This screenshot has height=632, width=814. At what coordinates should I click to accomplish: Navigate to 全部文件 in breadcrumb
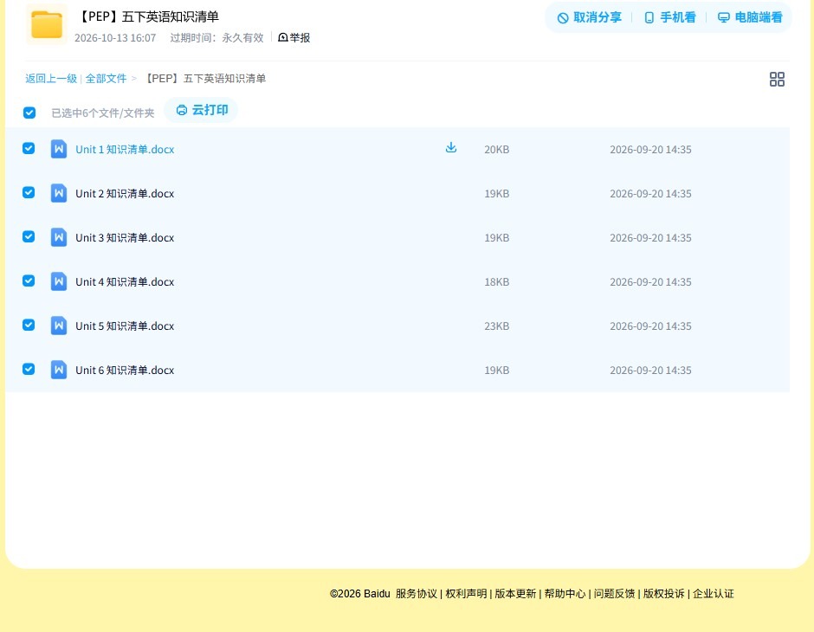point(106,79)
